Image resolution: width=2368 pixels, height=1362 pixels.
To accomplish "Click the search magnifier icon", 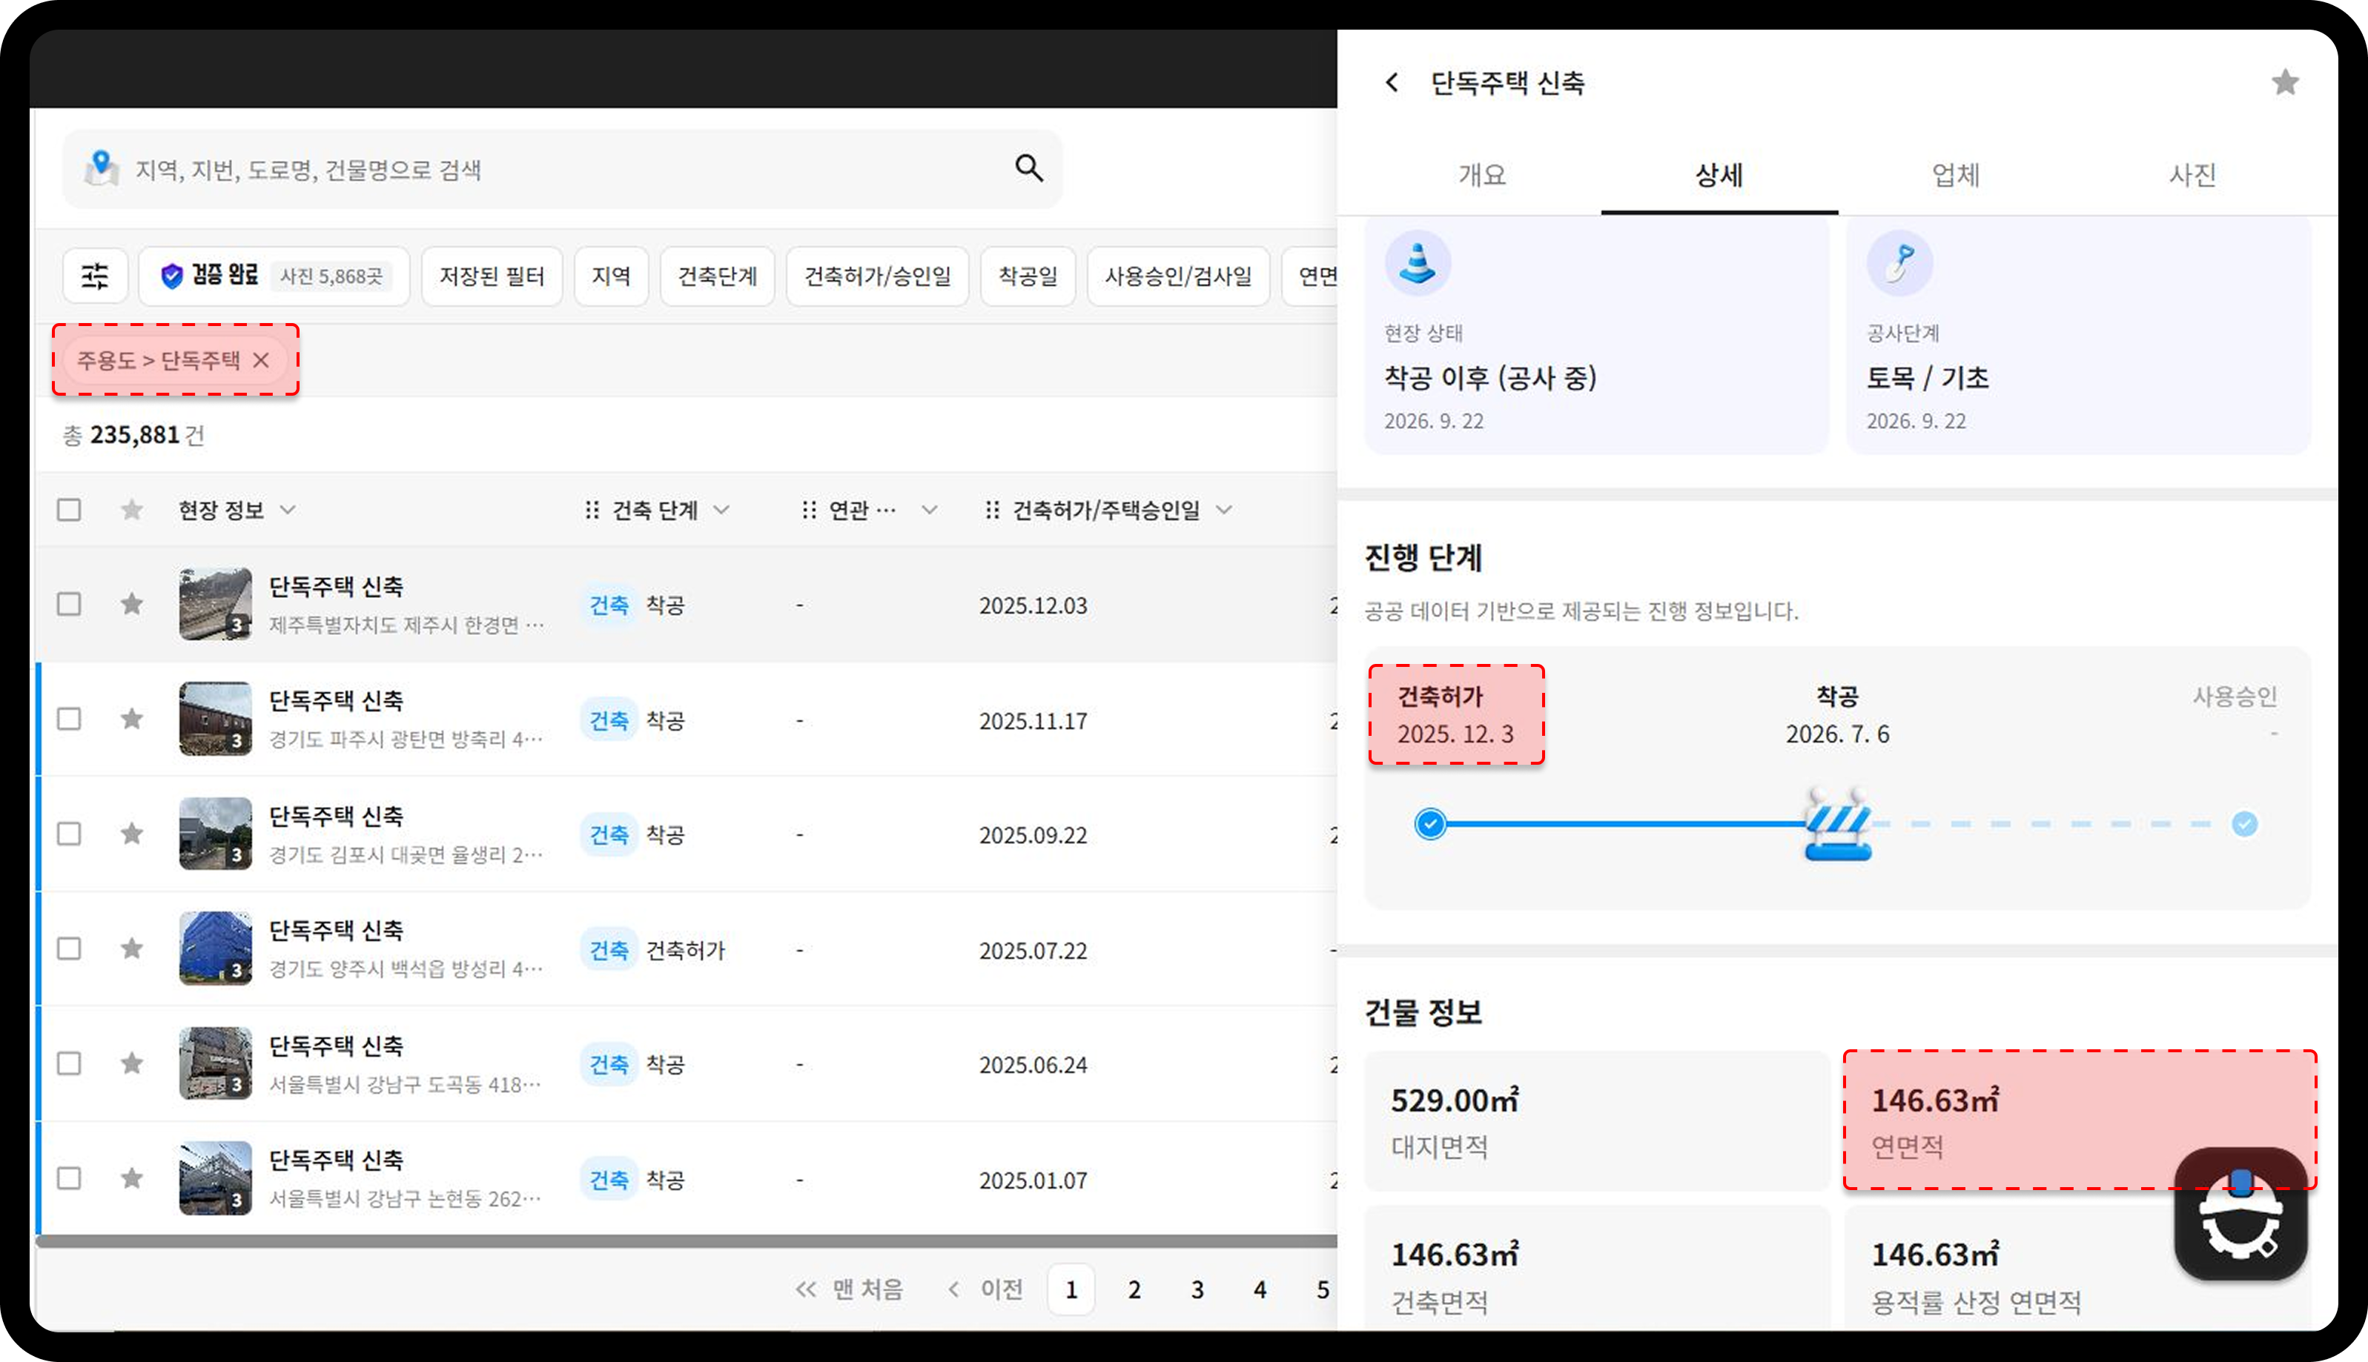I will click(x=1029, y=168).
